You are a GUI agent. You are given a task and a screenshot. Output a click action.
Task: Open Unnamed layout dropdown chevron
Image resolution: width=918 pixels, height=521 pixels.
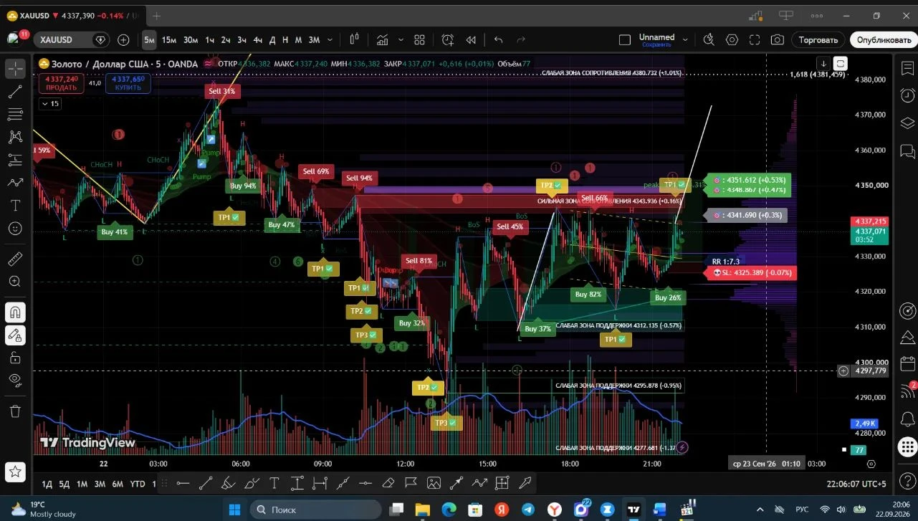click(685, 40)
